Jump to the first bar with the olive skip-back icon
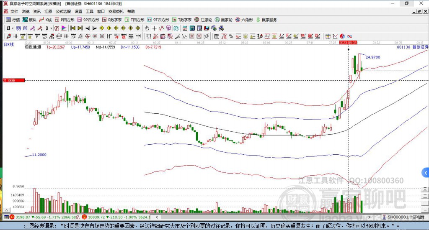The image size is (429, 230). (x=73, y=28)
